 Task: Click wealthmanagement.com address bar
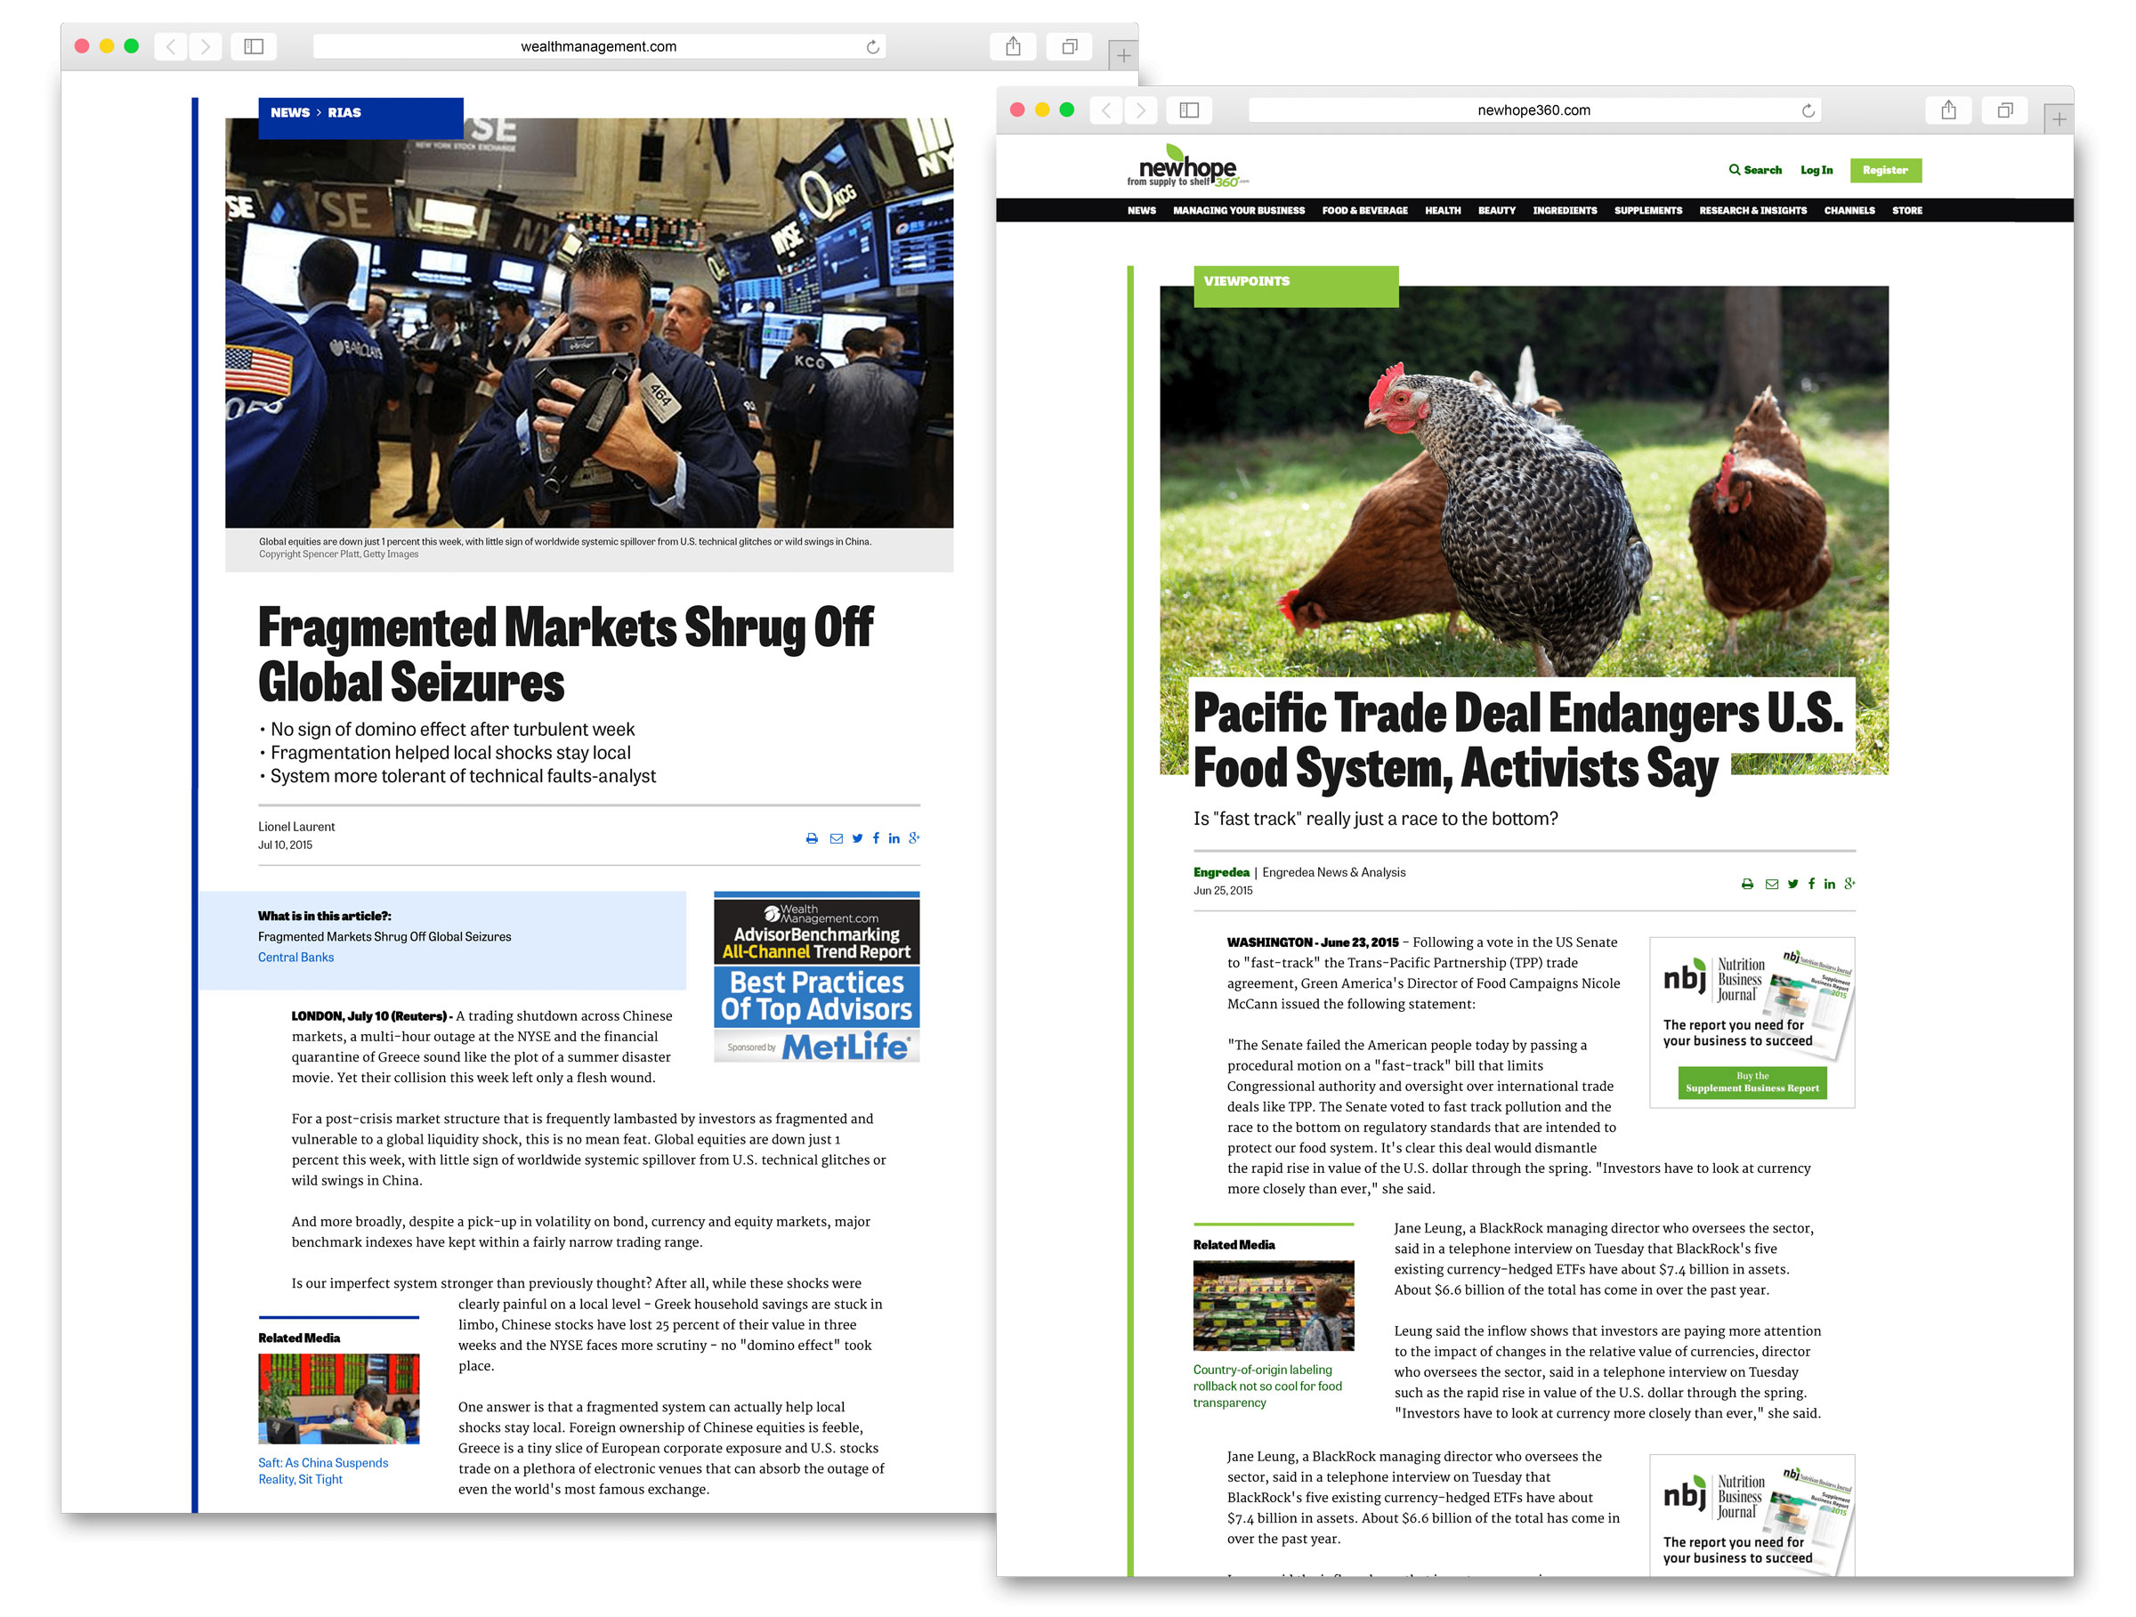[x=599, y=46]
